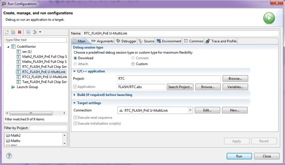
Task: Click the large green run icon
Action: (x=269, y=18)
